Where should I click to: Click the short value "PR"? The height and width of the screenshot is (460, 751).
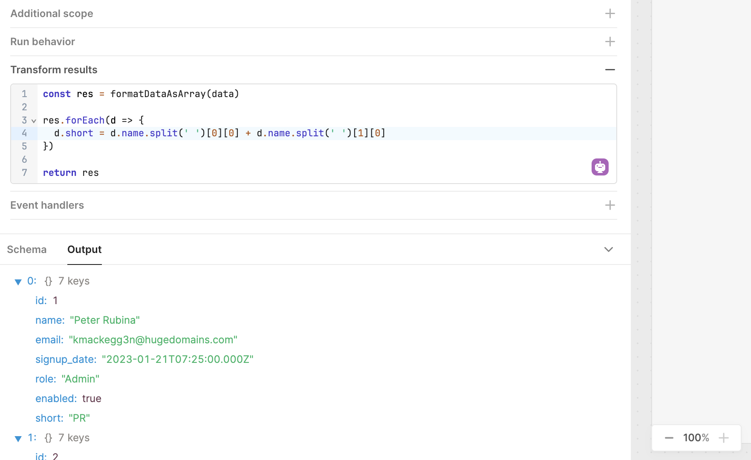click(x=79, y=418)
